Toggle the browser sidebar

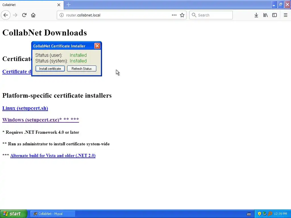(275, 15)
